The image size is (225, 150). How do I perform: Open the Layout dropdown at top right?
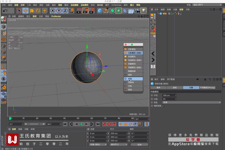[207, 5]
